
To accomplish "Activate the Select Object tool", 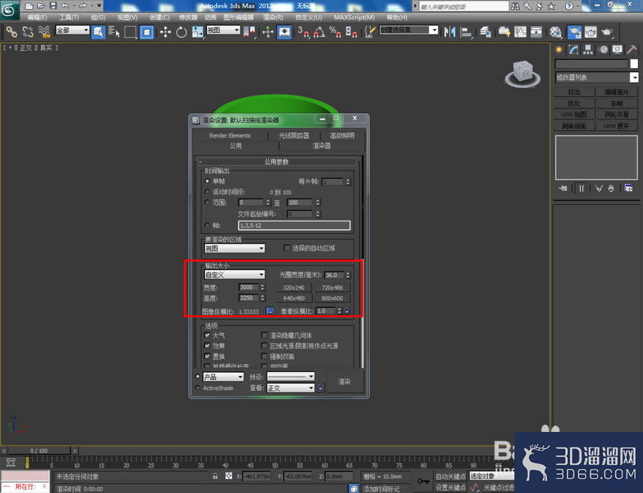I will pos(98,32).
